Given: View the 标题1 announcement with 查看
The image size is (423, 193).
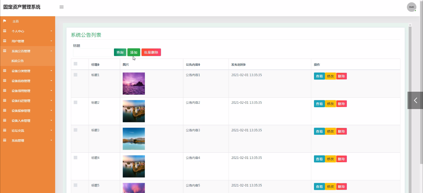Looking at the screenshot, I should [x=319, y=76].
